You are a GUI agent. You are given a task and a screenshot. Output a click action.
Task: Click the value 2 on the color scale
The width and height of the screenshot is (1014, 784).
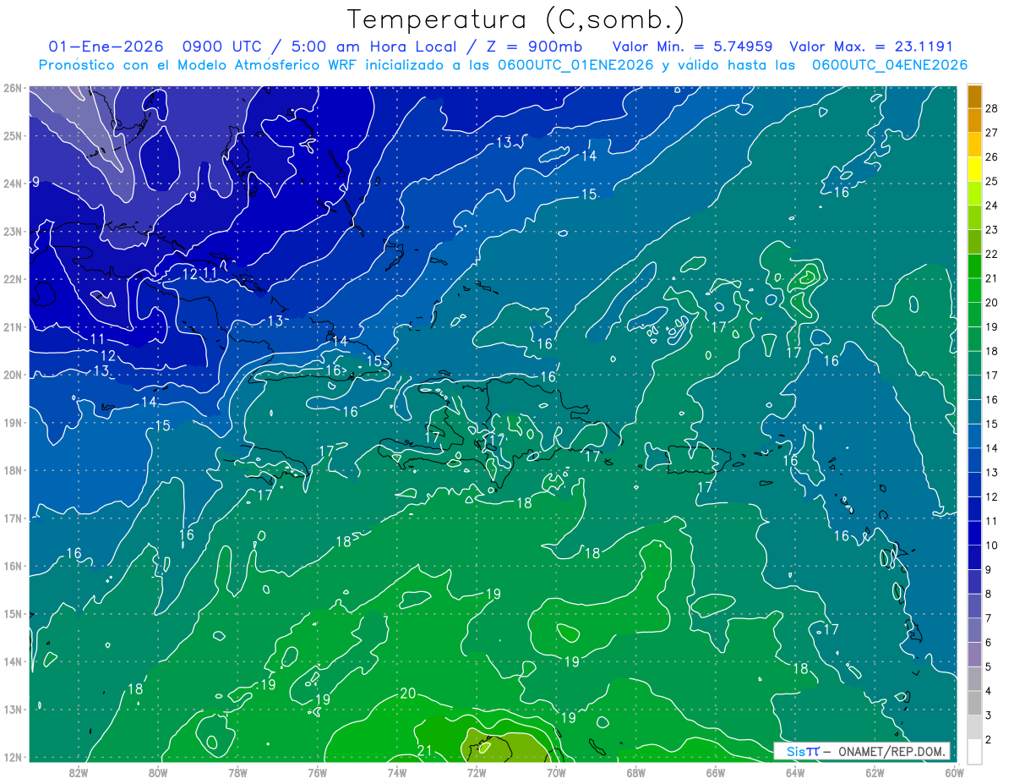tap(989, 740)
